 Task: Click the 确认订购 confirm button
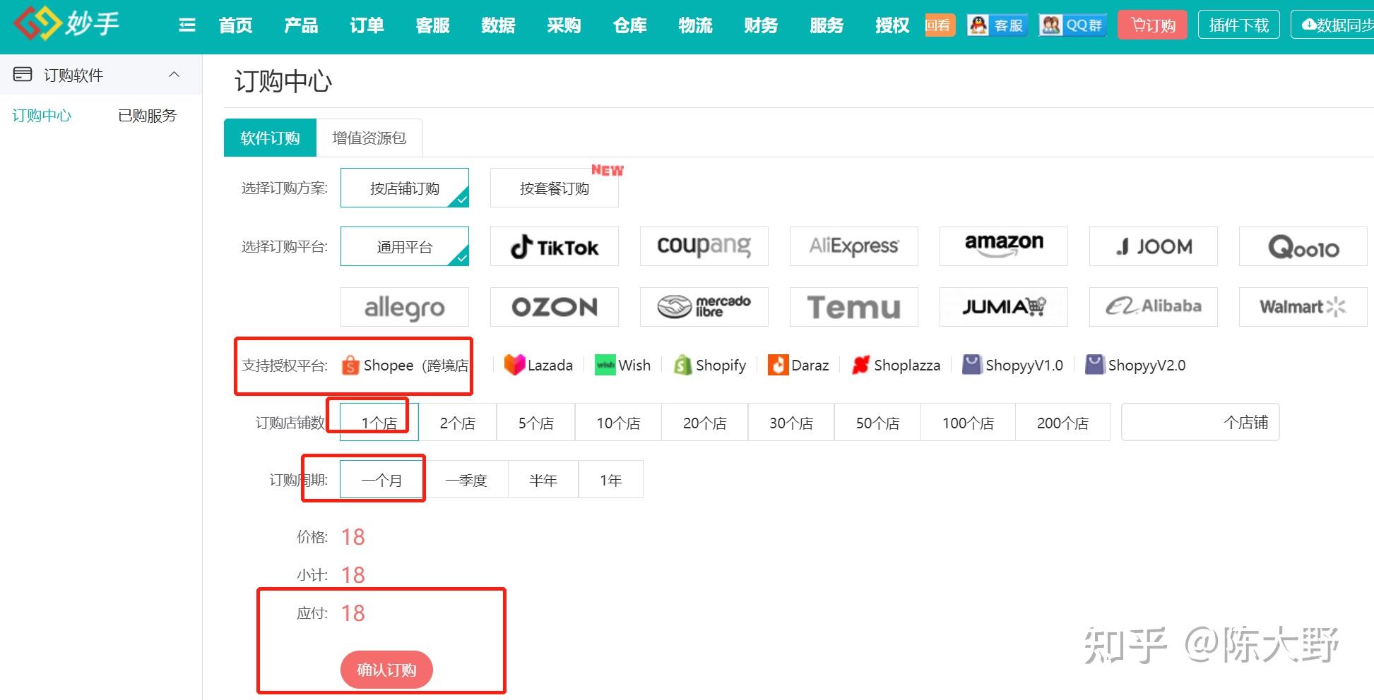[386, 669]
